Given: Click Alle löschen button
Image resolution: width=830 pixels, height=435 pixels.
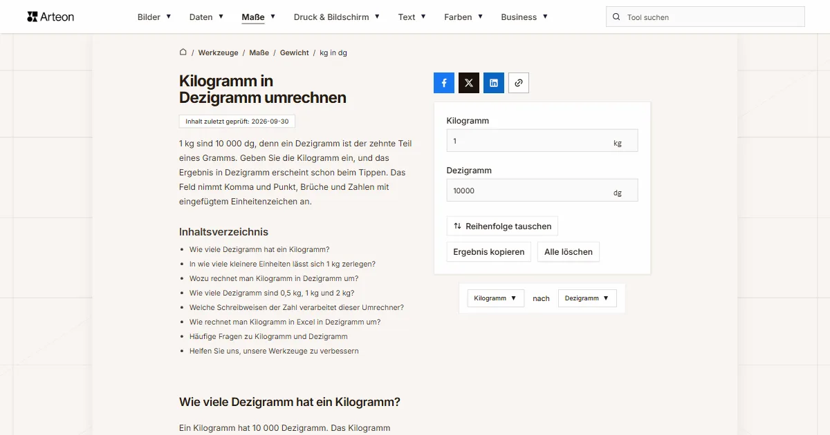Looking at the screenshot, I should (569, 252).
